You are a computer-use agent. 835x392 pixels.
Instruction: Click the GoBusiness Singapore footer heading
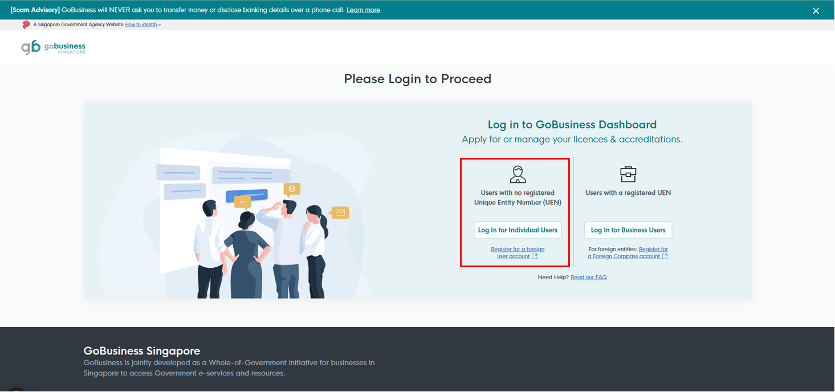tap(142, 350)
